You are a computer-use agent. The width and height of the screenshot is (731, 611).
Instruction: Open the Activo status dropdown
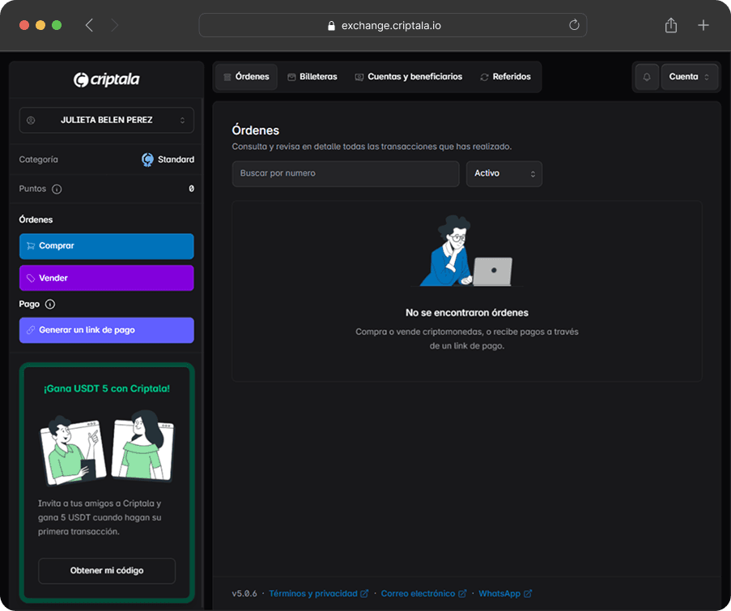pyautogui.click(x=504, y=173)
